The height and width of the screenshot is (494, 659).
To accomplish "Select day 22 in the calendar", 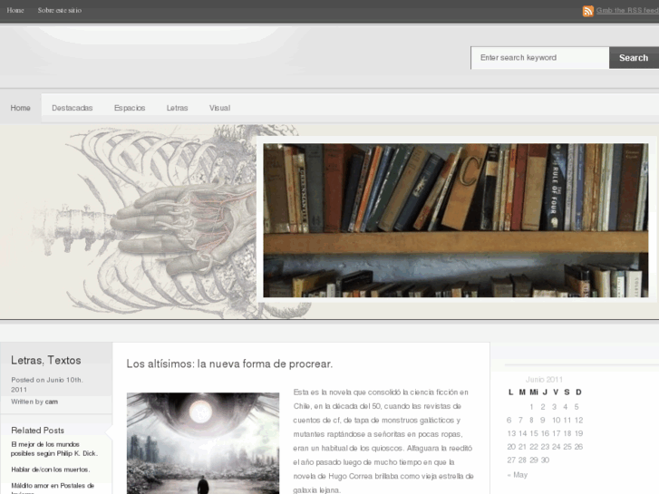I will (x=533, y=447).
